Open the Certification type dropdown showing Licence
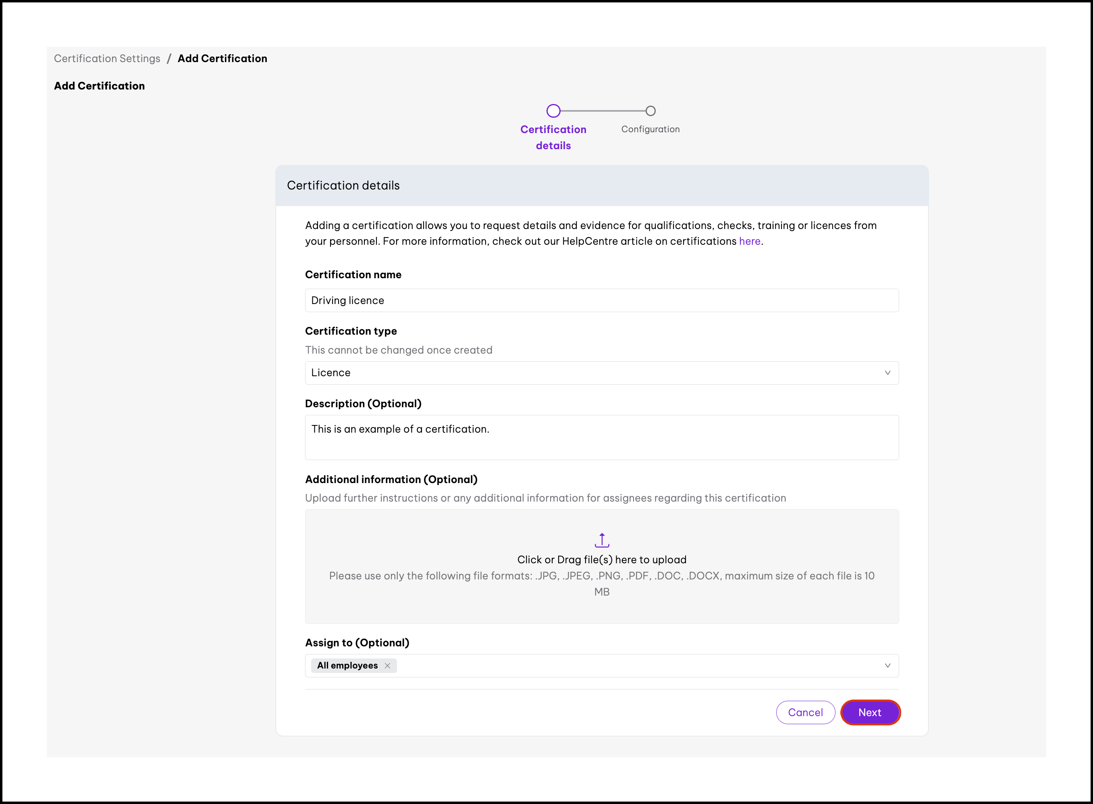 [x=602, y=373]
